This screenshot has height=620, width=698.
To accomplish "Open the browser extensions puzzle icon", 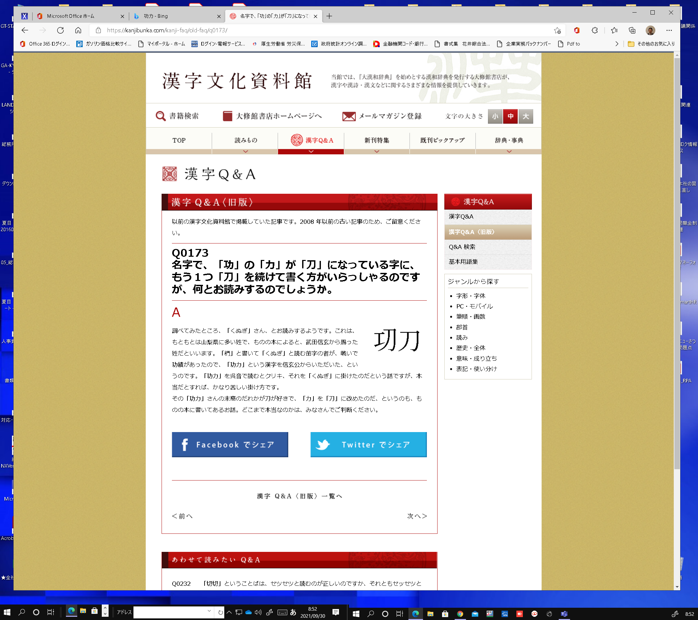I will tap(595, 30).
